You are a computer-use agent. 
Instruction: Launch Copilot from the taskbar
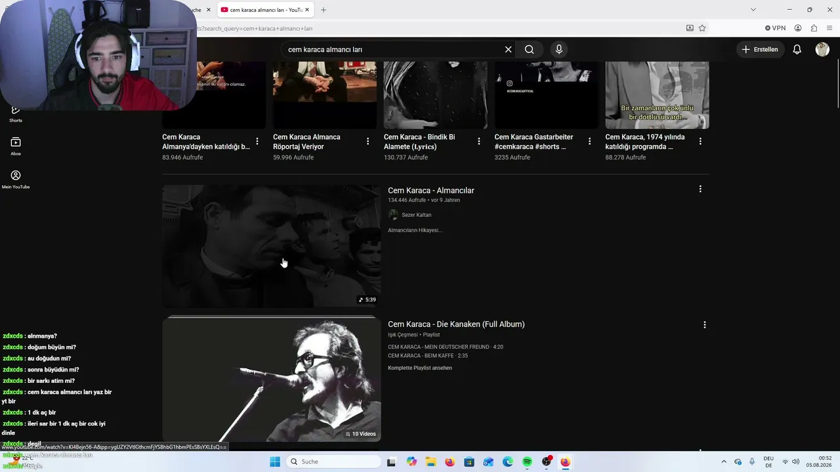click(411, 462)
